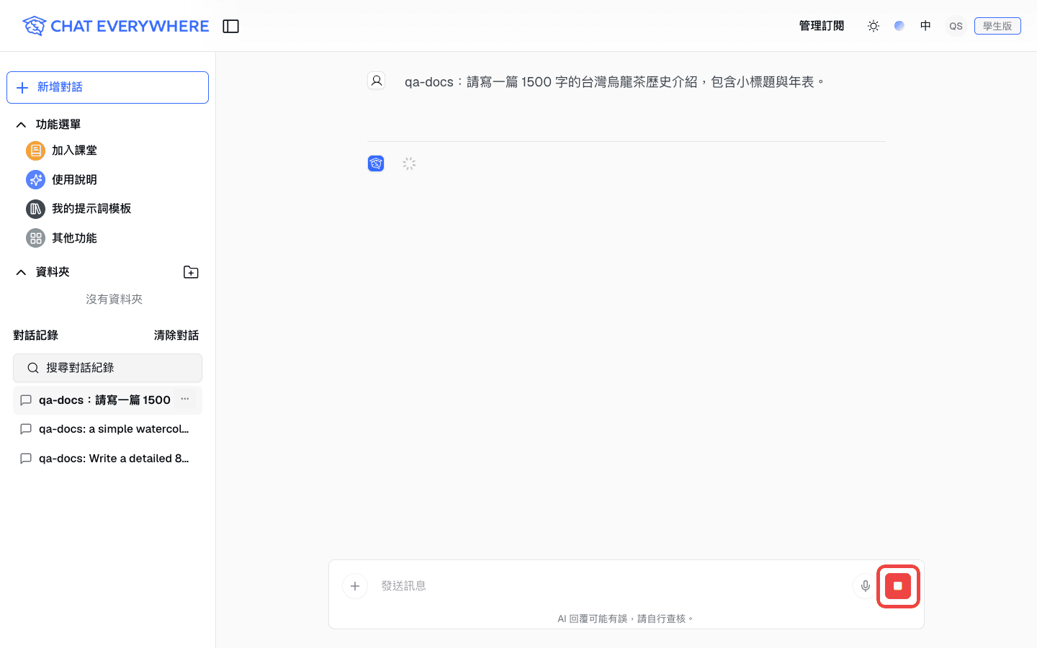Start a new chat with 新增對話
This screenshot has width=1037, height=648.
pyautogui.click(x=107, y=87)
